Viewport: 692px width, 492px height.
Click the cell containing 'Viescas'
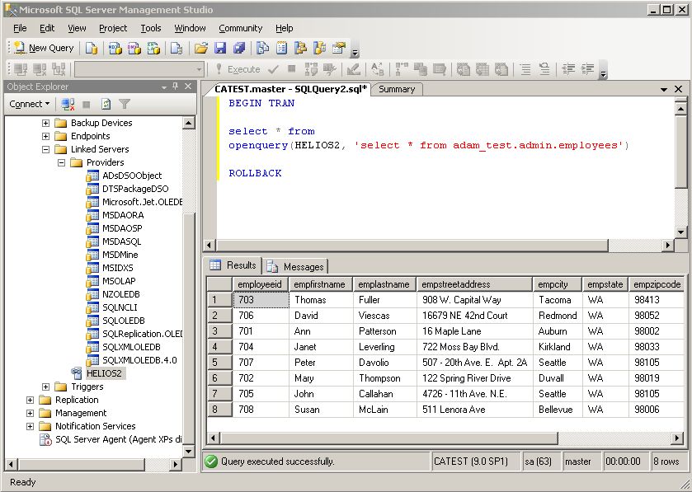click(384, 316)
